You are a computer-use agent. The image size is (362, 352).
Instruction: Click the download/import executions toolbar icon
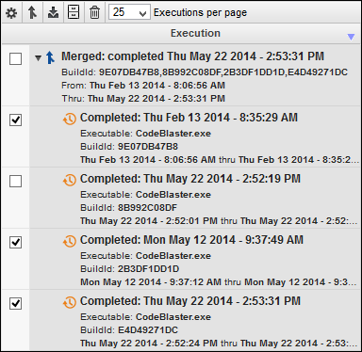click(x=53, y=13)
